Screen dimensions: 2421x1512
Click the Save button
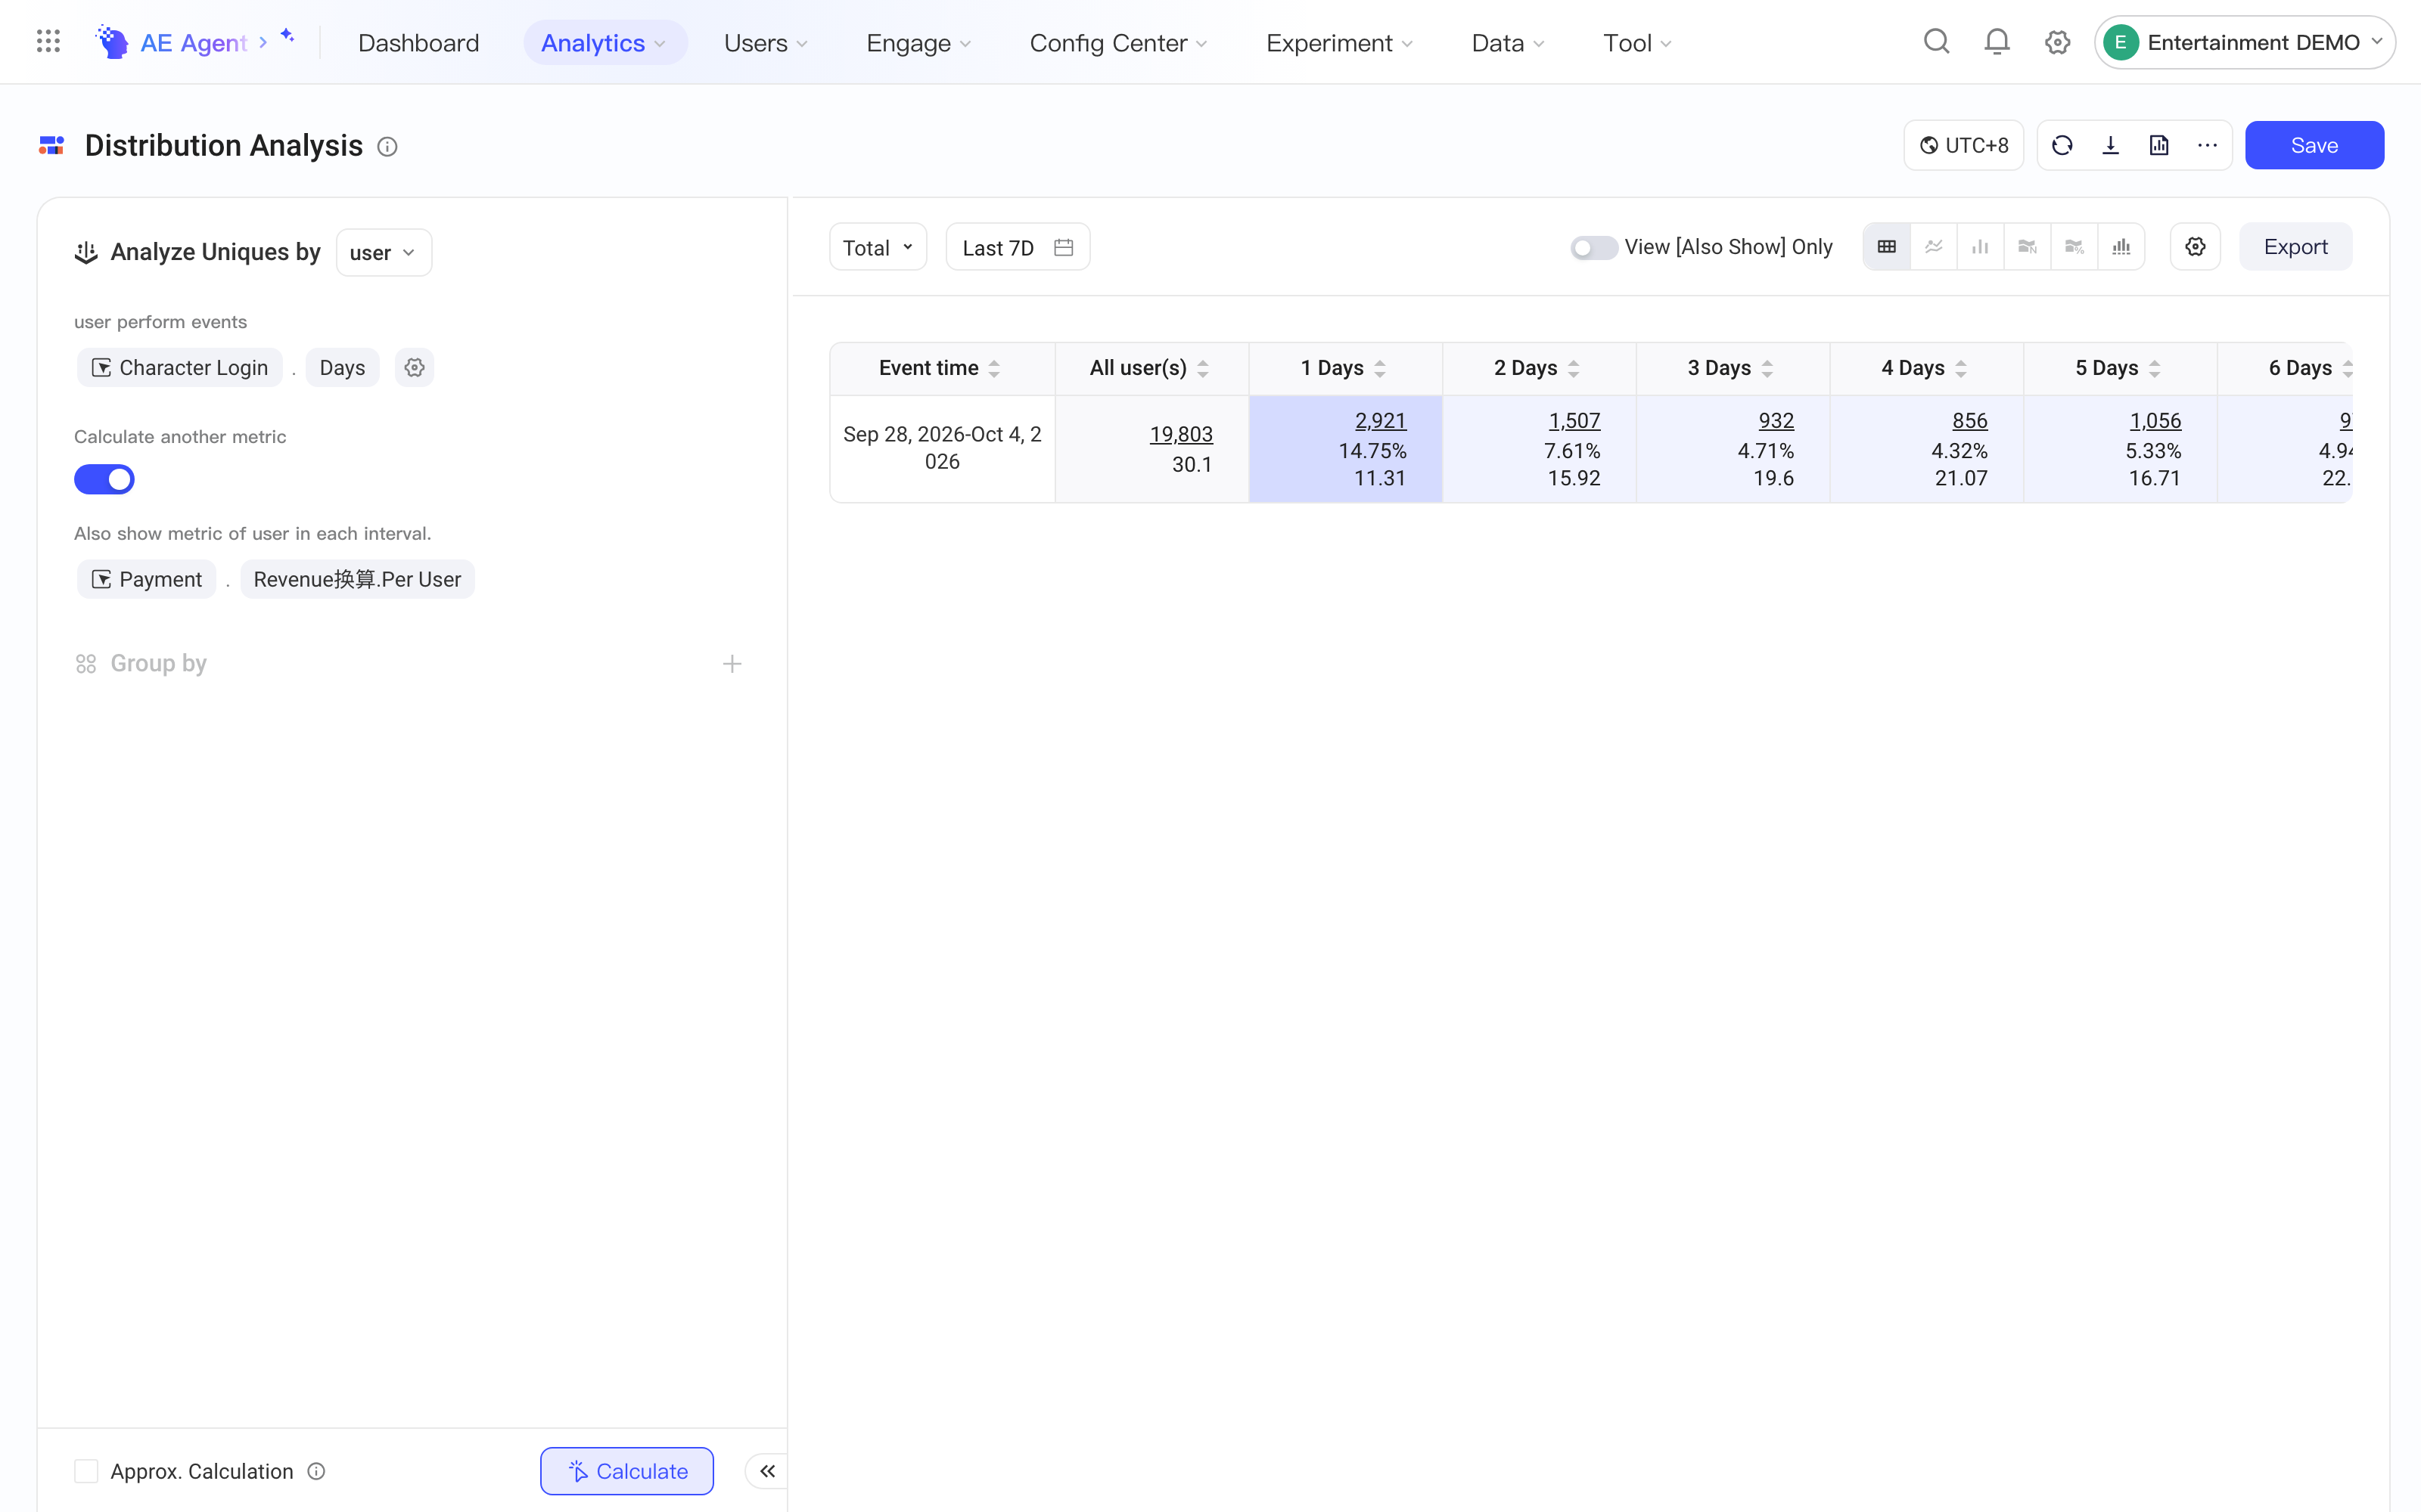2314,145
